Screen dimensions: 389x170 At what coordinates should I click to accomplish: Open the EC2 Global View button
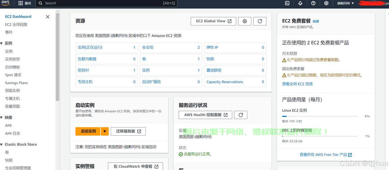coord(213,21)
